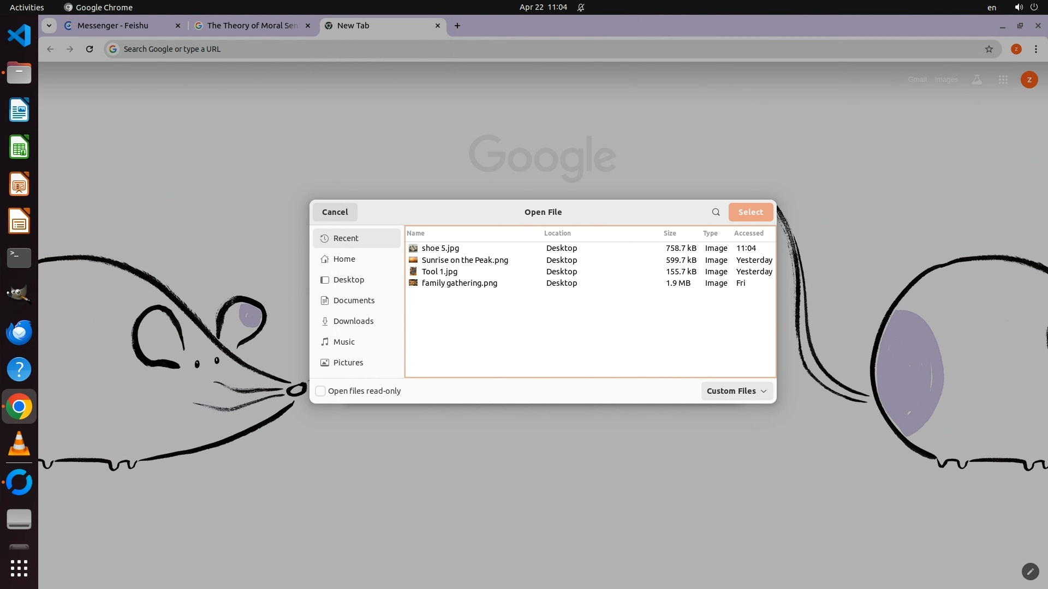
Task: Click the Thunderbird mail icon in dock
Action: coord(19,332)
